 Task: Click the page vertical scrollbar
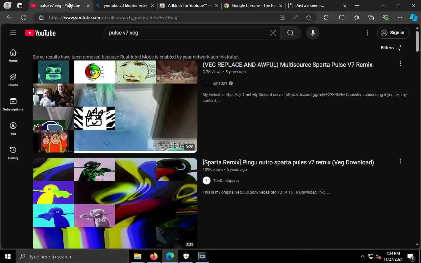[x=417, y=42]
